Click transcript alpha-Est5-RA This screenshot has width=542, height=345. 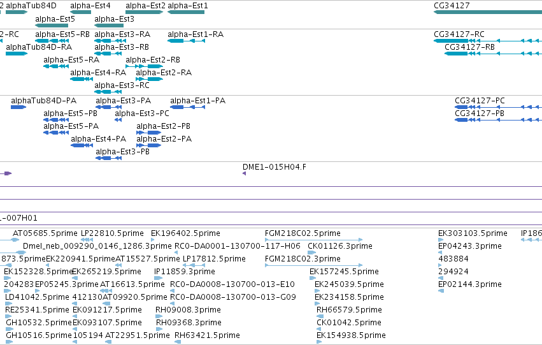click(x=56, y=66)
